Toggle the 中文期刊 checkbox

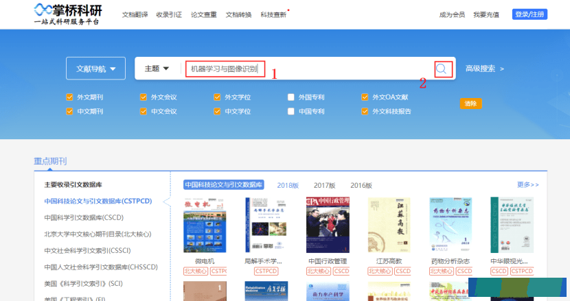tap(69, 111)
